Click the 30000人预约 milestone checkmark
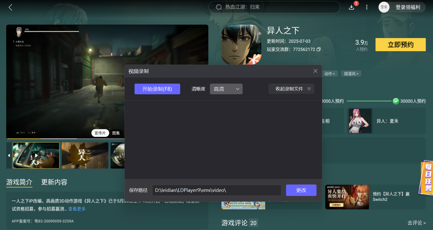 pos(396,101)
